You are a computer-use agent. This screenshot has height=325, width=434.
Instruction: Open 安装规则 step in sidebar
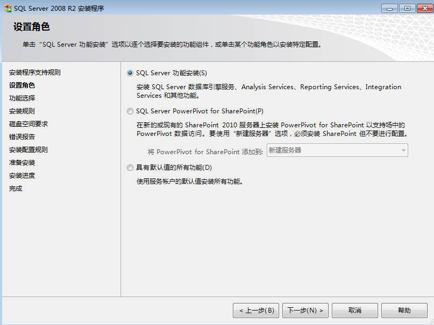point(22,111)
